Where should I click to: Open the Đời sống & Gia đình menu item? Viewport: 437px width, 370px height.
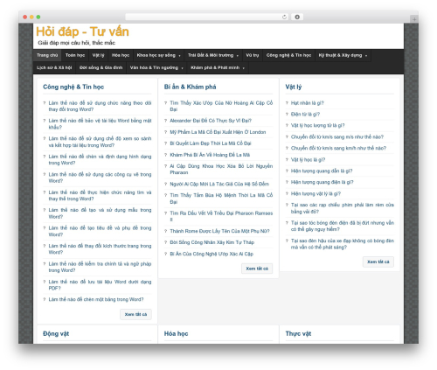pos(101,67)
